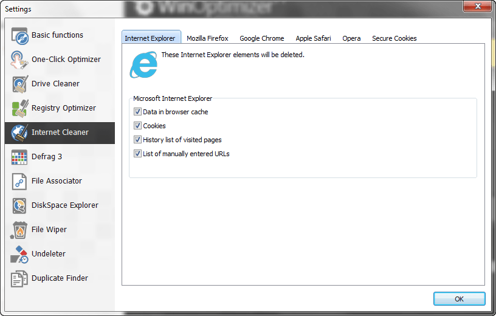This screenshot has width=496, height=316.
Task: Switch to the Mozilla Firefox tab
Action: pos(207,38)
